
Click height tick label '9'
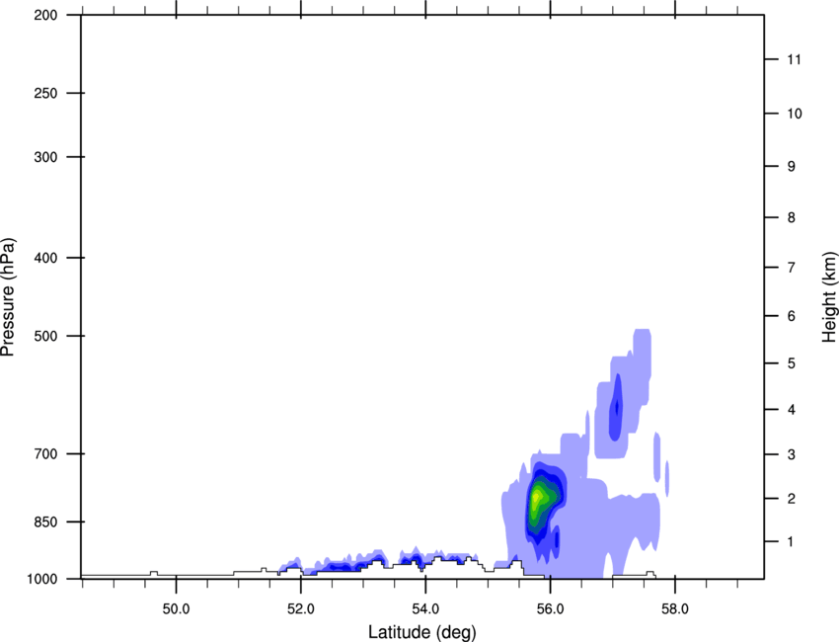(x=792, y=167)
